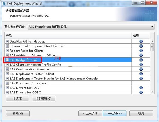Select the SAS Document Conversion row text
This screenshot has width=159, height=122.
pos(29,83)
